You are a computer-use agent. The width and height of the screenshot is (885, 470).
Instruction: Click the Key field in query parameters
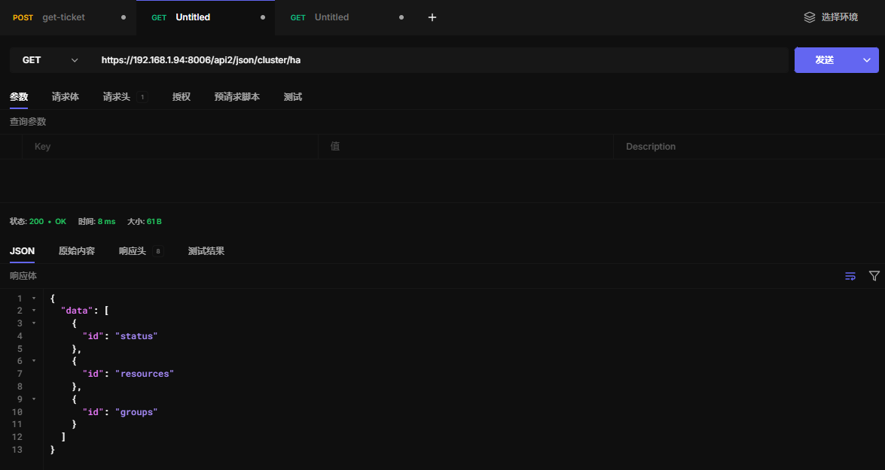[x=169, y=147]
